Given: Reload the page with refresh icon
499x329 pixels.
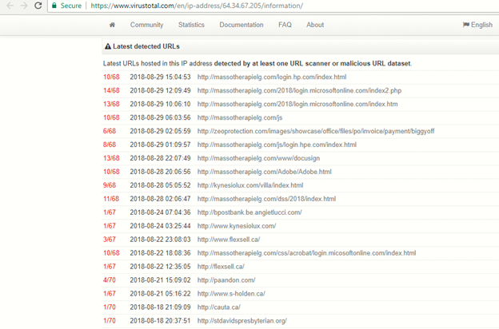Looking at the screenshot, I should pos(38,6).
